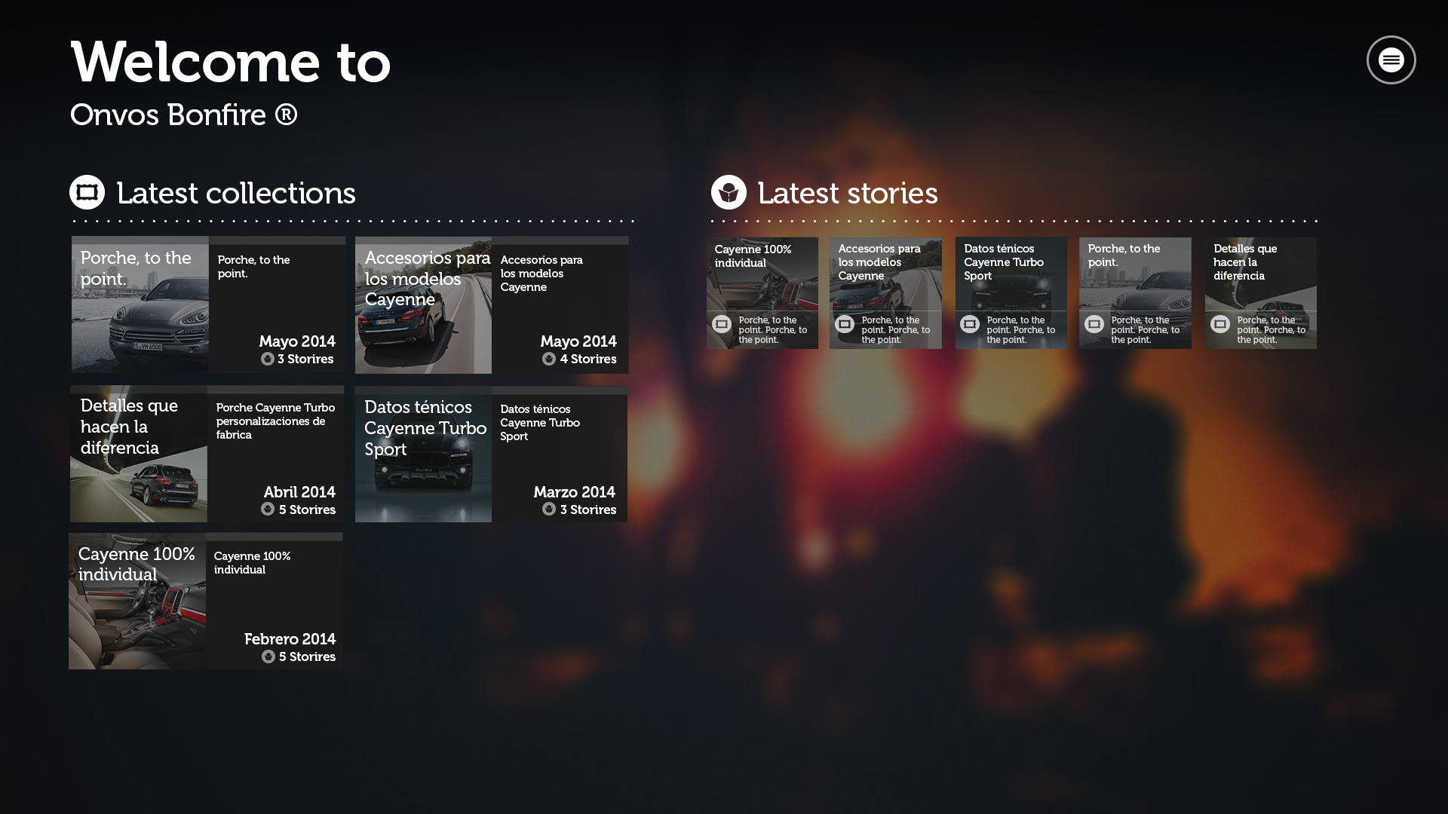Click stories icon beside '3 Storires' Marzo 2014
This screenshot has height=814, width=1448.
pyautogui.click(x=549, y=509)
